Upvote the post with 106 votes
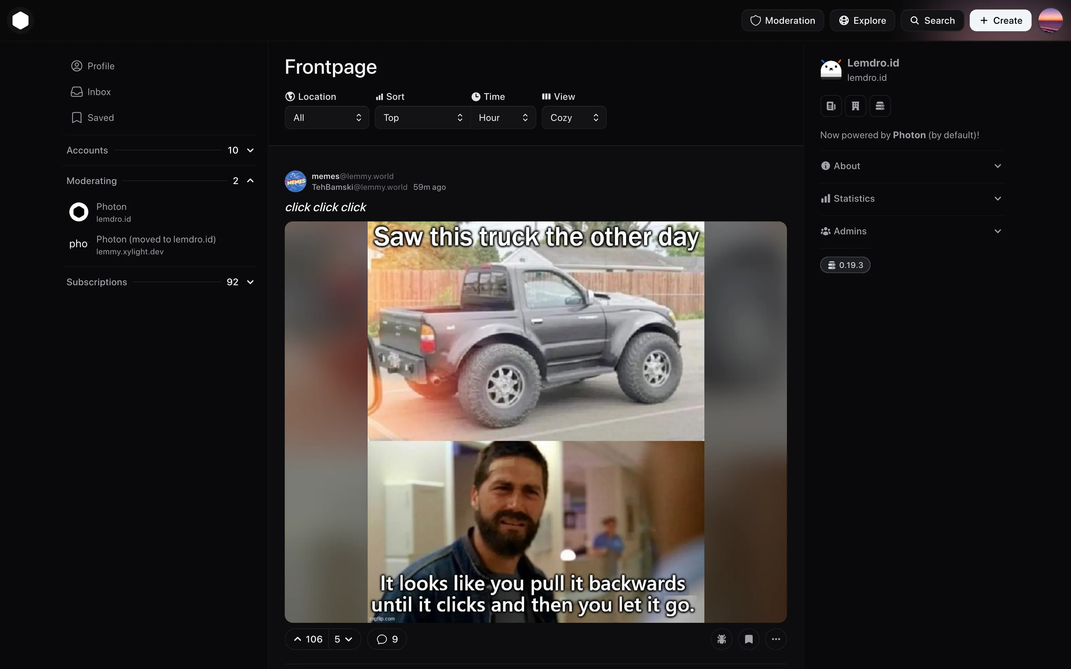Image resolution: width=1071 pixels, height=669 pixels. coord(307,639)
